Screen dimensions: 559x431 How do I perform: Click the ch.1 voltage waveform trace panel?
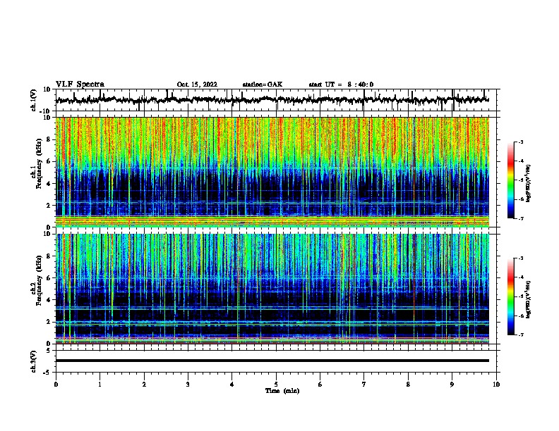pyautogui.click(x=277, y=100)
